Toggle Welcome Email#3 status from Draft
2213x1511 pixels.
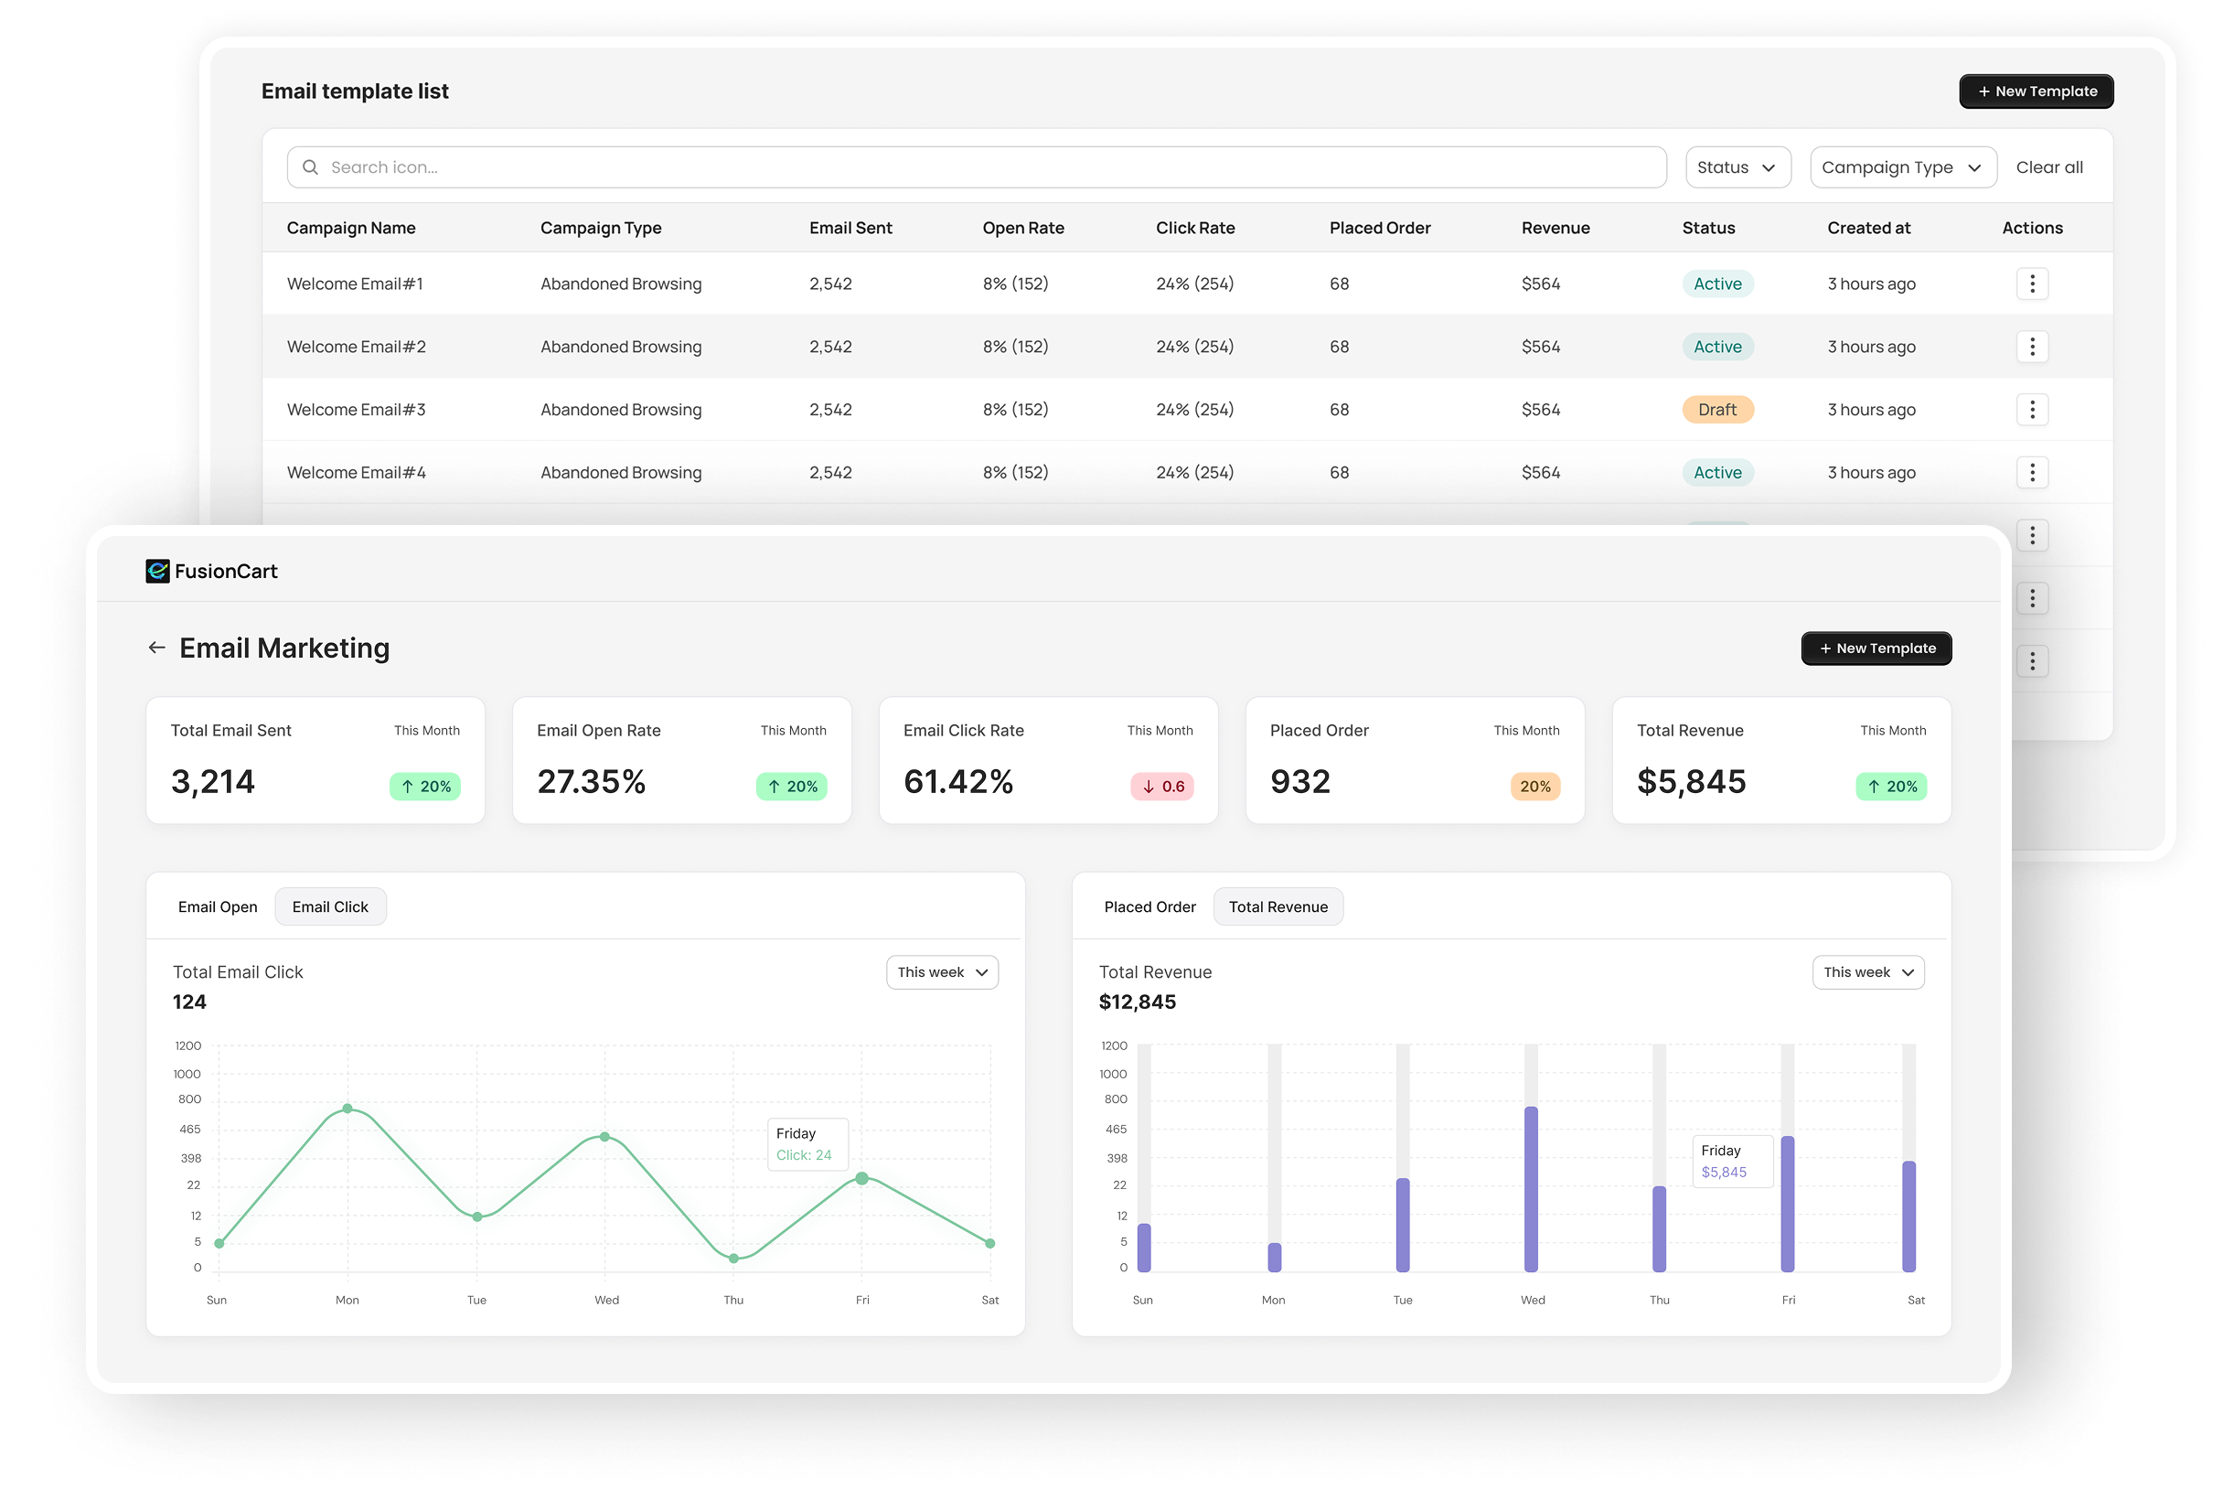(x=1718, y=409)
